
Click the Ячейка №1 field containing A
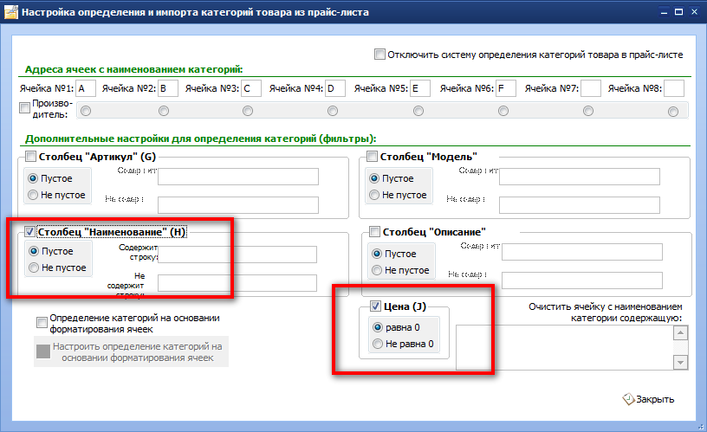click(86, 88)
